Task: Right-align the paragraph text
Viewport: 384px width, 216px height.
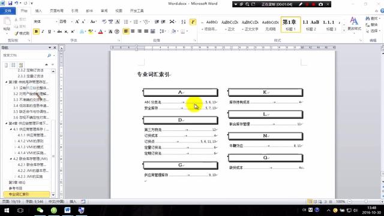Action: coord(139,31)
